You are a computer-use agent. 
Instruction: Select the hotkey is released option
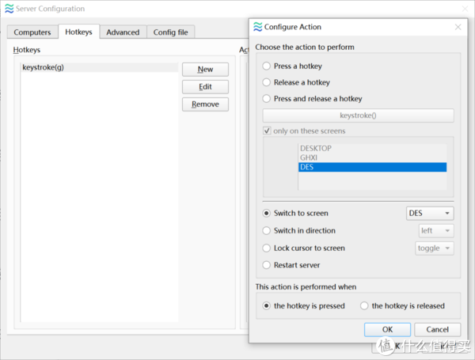pyautogui.click(x=364, y=305)
